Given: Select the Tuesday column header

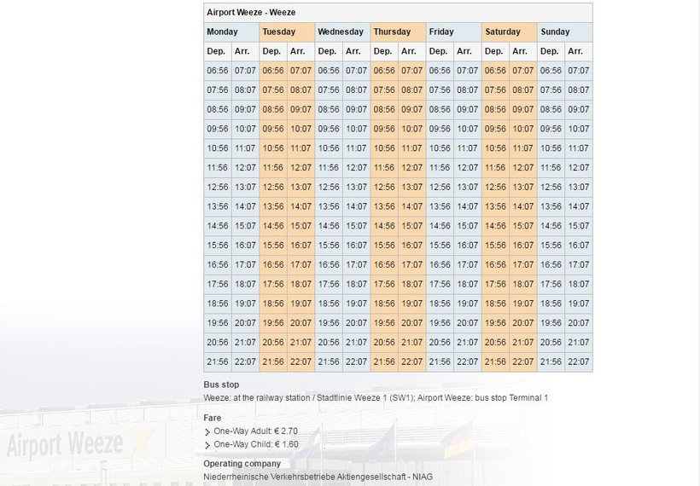Looking at the screenshot, I should coord(279,32).
